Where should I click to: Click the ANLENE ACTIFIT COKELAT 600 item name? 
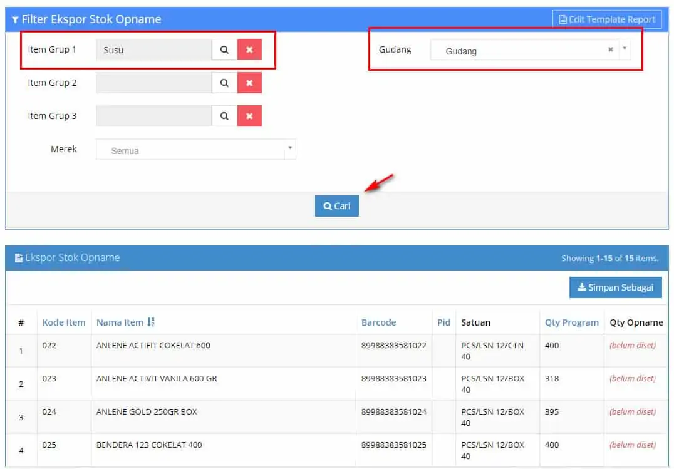[x=153, y=345]
